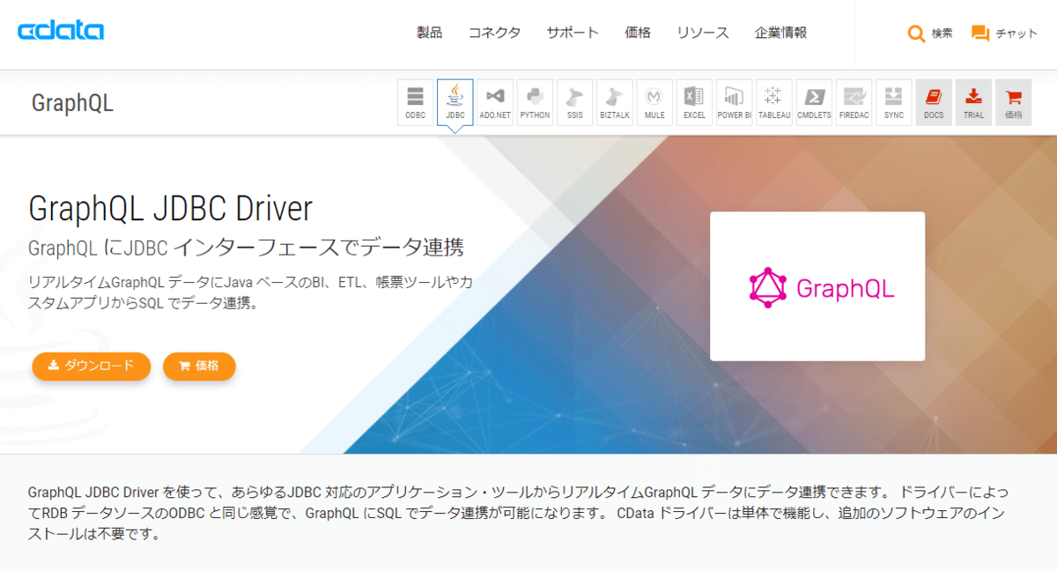The image size is (1057, 571).
Task: Click the orange ダウンロード button
Action: click(x=92, y=366)
